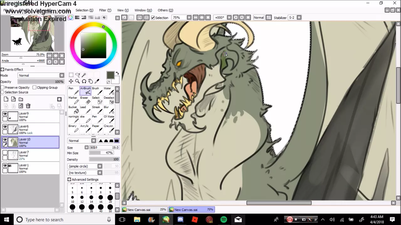Select the Blur tool

click(109, 109)
